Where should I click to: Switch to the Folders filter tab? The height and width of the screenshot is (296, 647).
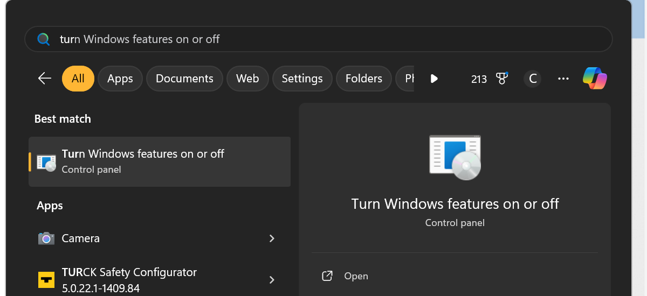(364, 79)
